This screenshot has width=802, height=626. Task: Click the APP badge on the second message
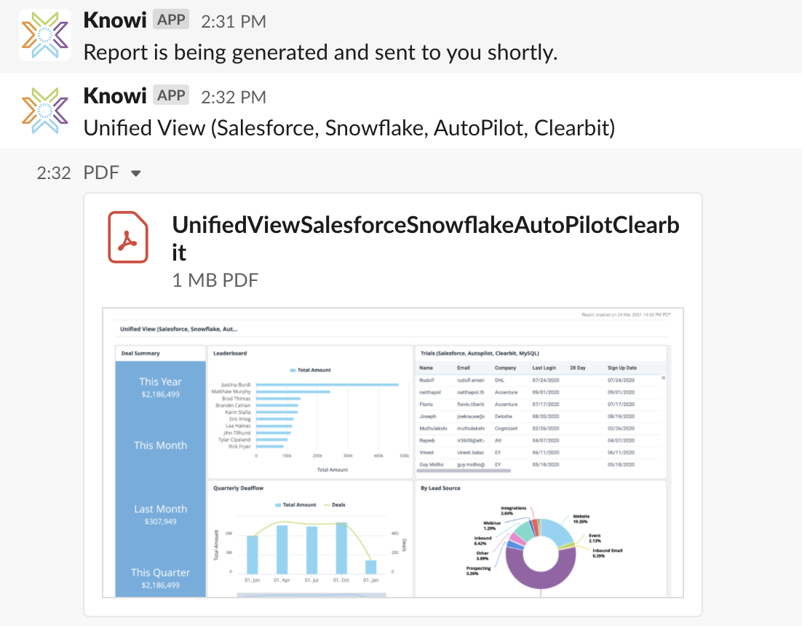coord(172,95)
